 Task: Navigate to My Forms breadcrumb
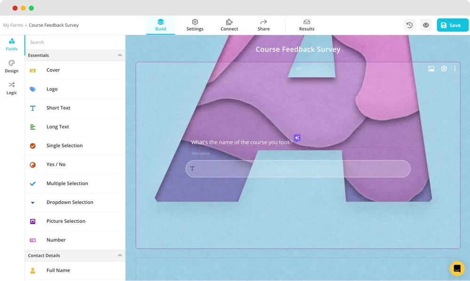[13, 25]
